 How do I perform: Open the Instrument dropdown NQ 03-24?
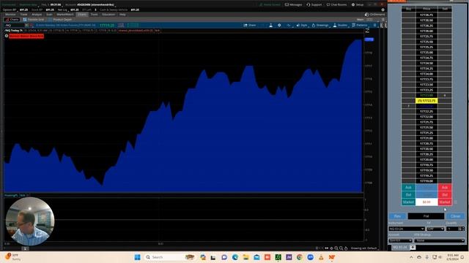point(407,229)
